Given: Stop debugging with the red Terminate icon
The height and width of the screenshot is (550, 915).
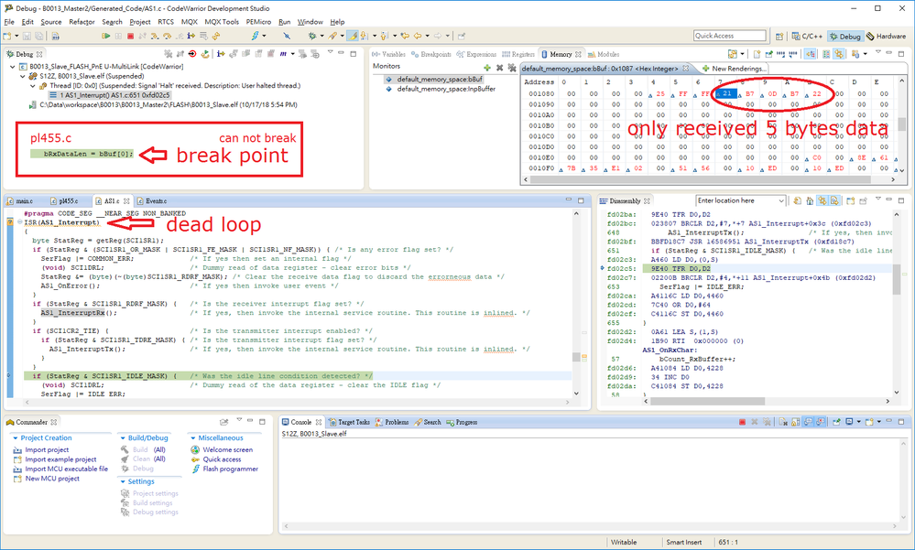Looking at the screenshot, I should (x=130, y=37).
